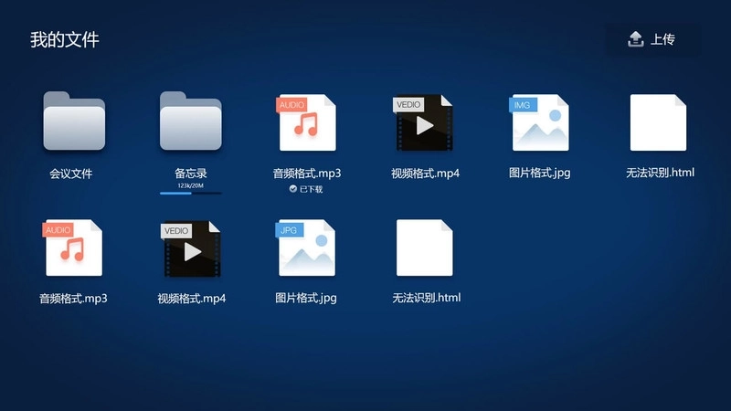Open the video file left of JPG image

point(191,248)
